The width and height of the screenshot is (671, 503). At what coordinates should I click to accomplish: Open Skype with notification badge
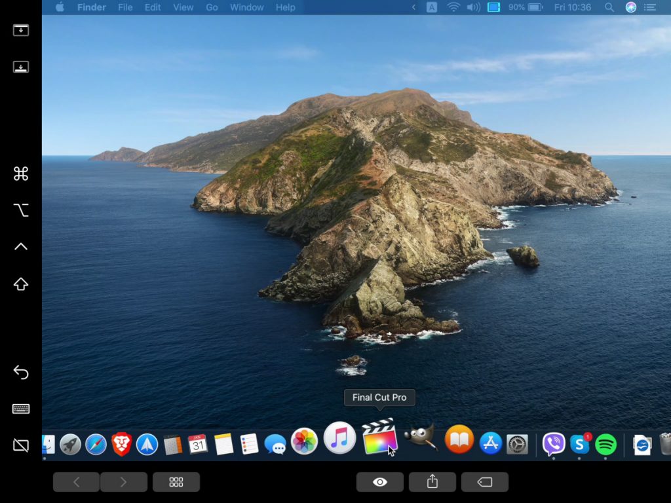(x=580, y=444)
